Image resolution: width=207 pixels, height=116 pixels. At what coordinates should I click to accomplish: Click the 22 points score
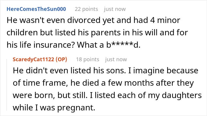(x=86, y=9)
